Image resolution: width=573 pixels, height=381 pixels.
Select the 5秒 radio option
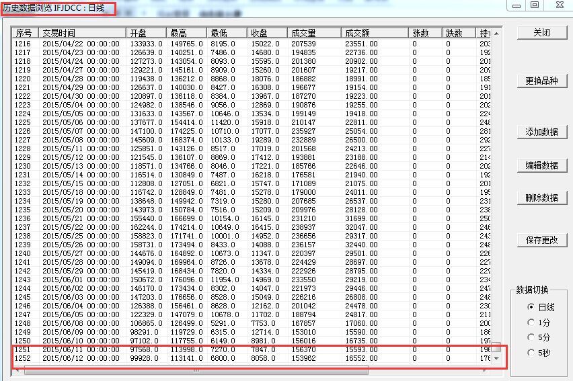[531, 352]
